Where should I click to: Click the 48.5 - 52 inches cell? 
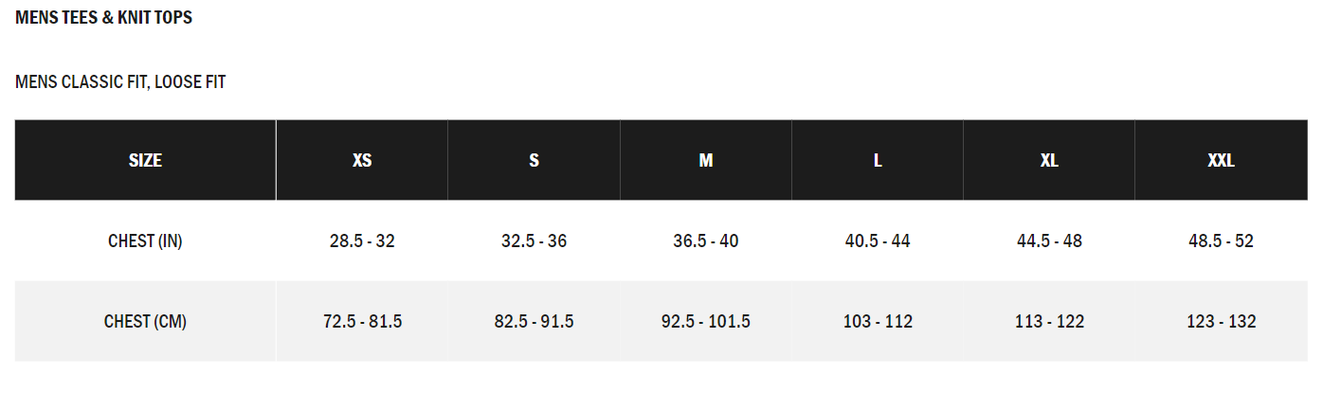[x=1221, y=241]
